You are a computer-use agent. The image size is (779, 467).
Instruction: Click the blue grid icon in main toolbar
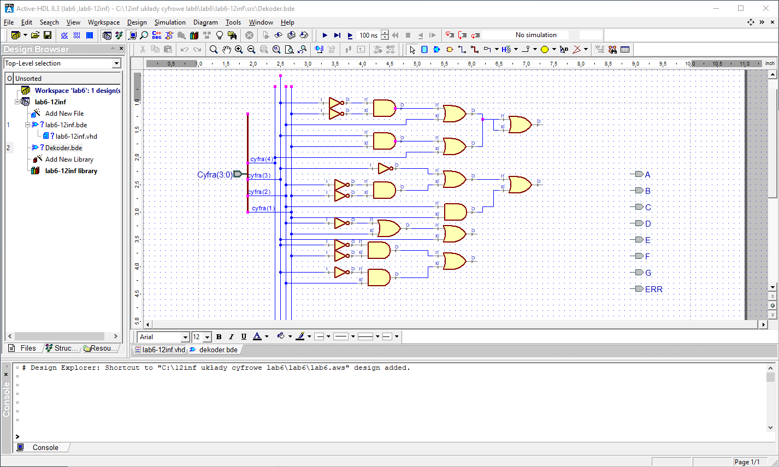pyautogui.click(x=90, y=35)
